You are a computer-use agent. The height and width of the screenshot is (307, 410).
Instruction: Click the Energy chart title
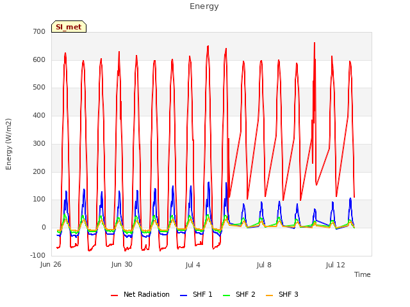[x=204, y=6]
